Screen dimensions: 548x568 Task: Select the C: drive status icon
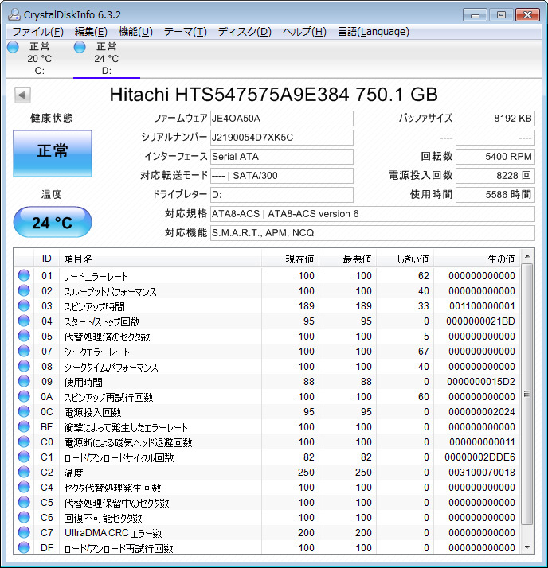pyautogui.click(x=13, y=47)
